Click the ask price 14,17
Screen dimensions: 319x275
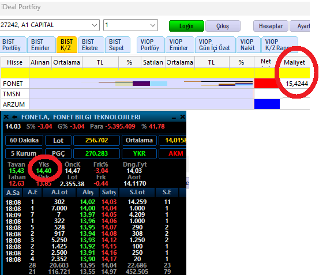109,259
